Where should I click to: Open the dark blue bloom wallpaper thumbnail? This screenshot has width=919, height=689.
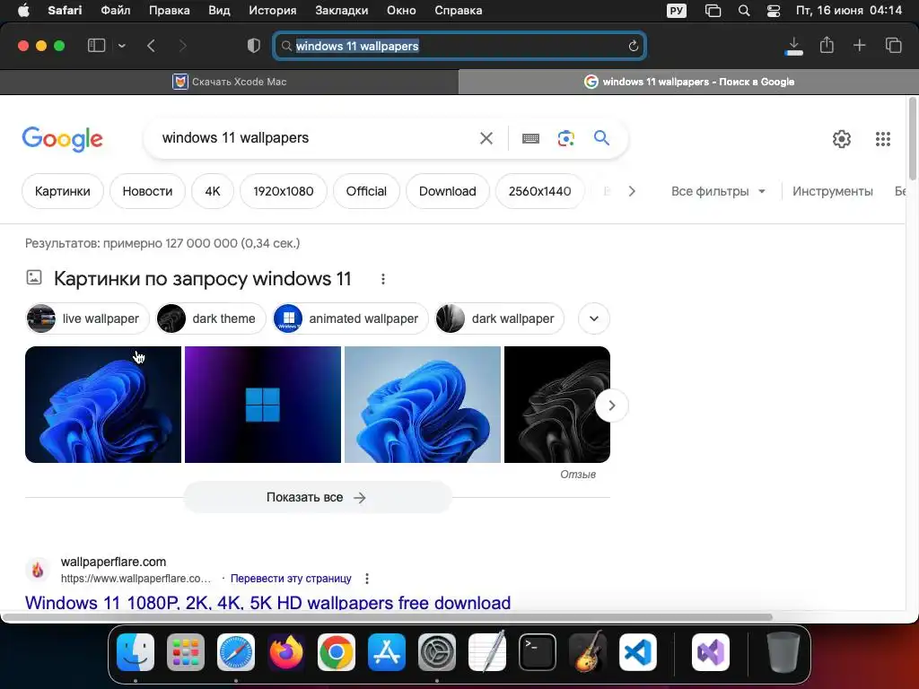click(x=103, y=405)
